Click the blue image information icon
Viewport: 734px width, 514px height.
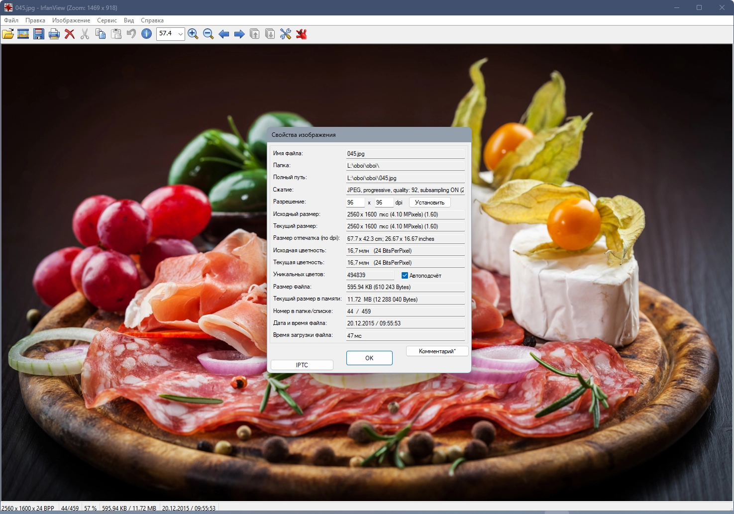click(147, 34)
